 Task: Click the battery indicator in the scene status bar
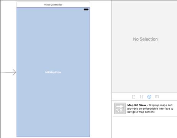point(86,10)
